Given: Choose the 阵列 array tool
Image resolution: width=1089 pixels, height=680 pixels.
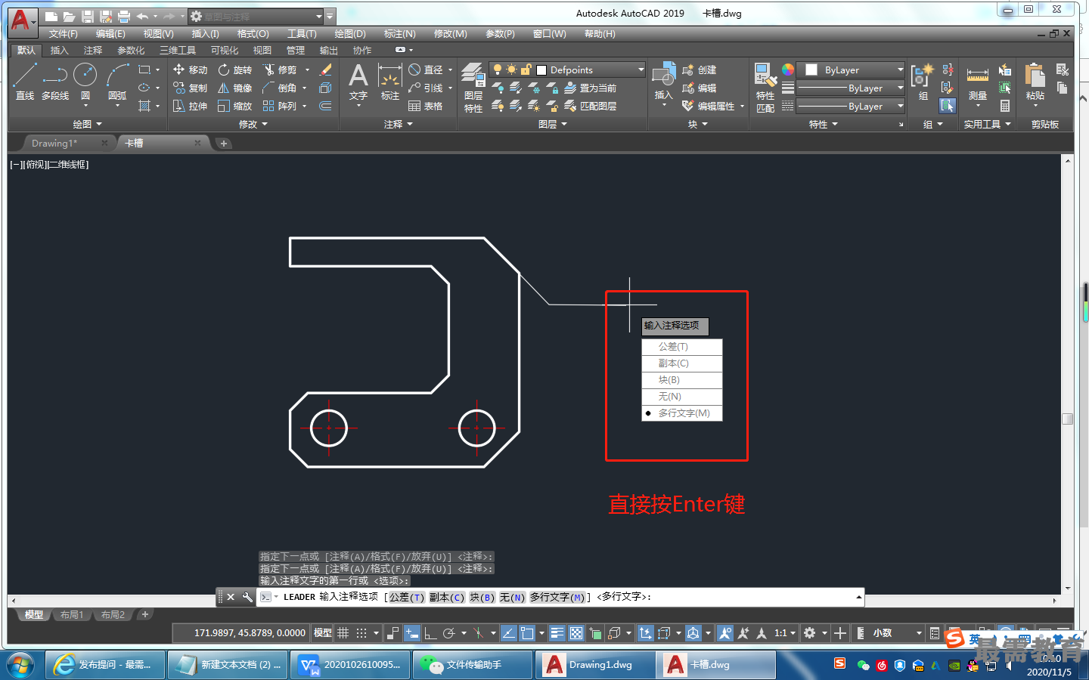Looking at the screenshot, I should tap(280, 106).
